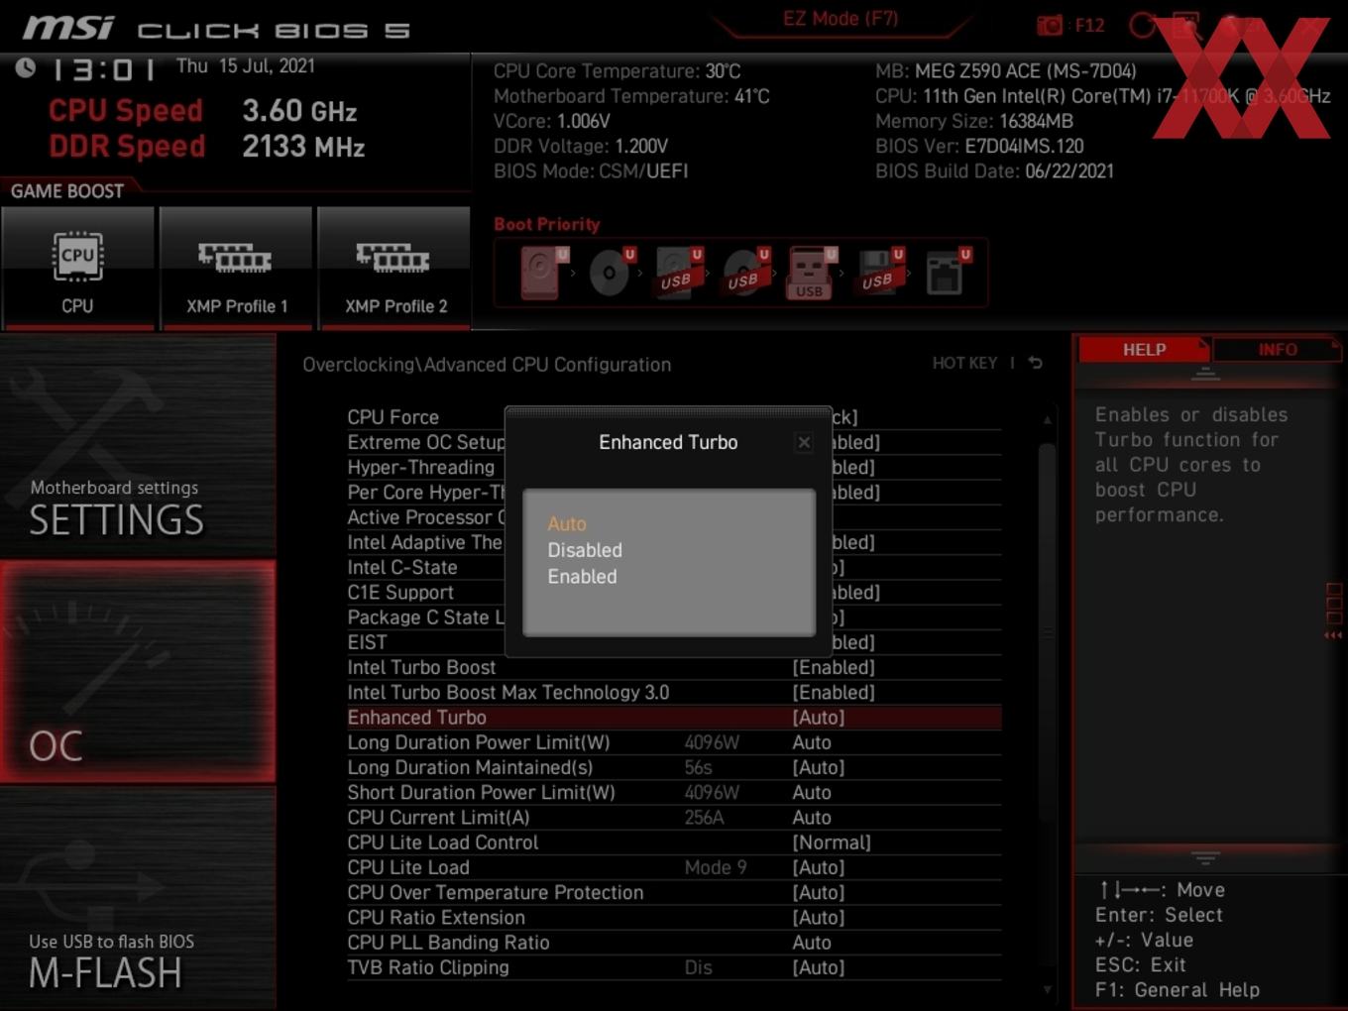
Task: Select the optical disc boot device icon
Action: (612, 273)
